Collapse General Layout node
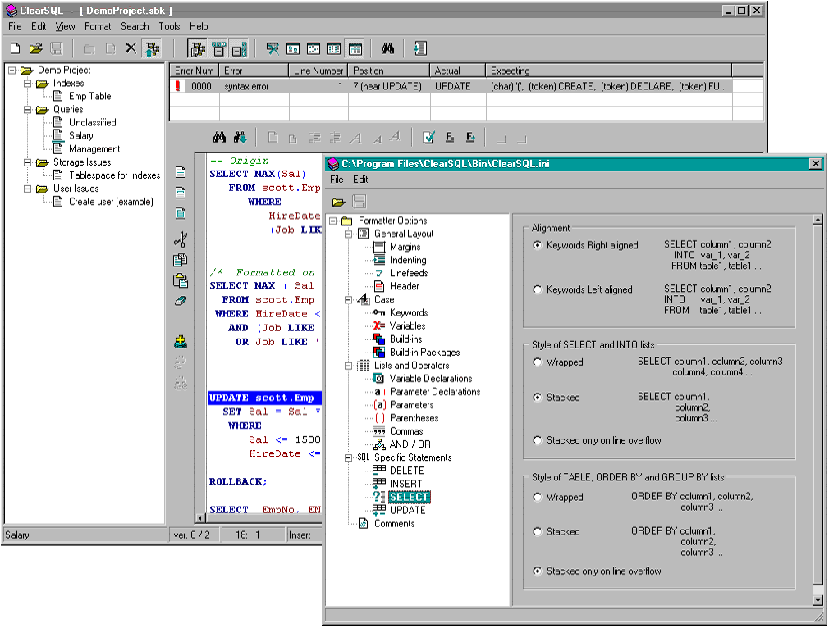Screen dimensions: 829x628 point(348,234)
